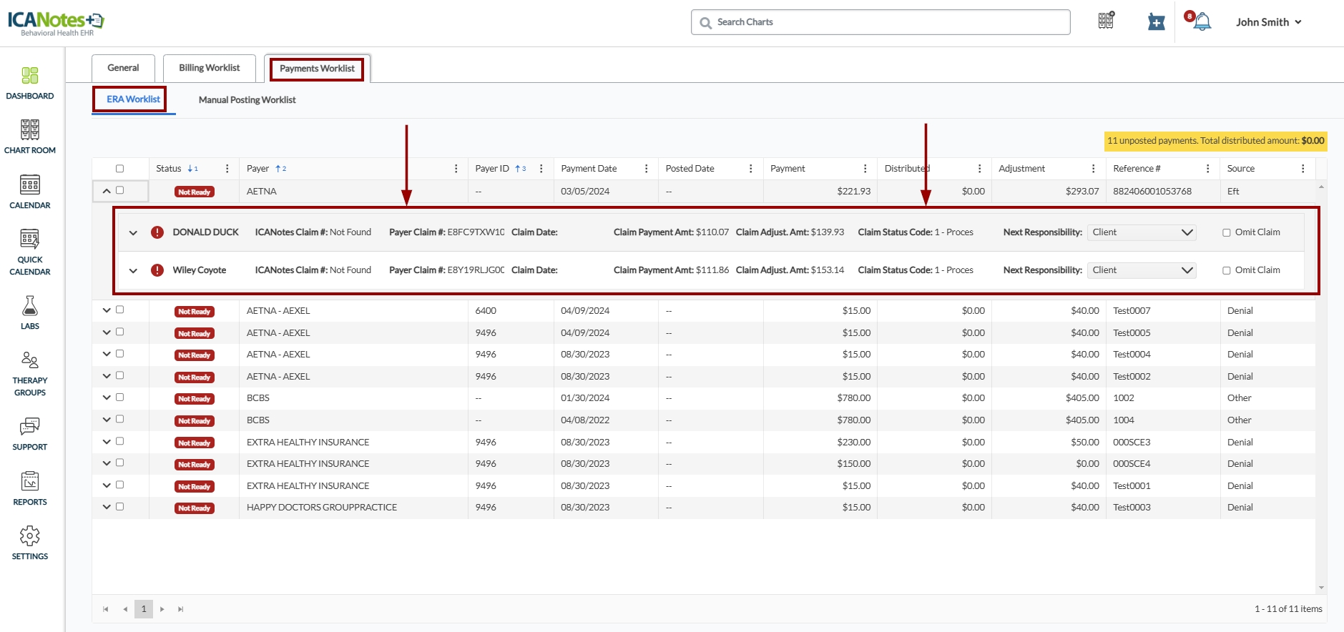Open the notifications bell
This screenshot has width=1344, height=632.
coord(1202,22)
